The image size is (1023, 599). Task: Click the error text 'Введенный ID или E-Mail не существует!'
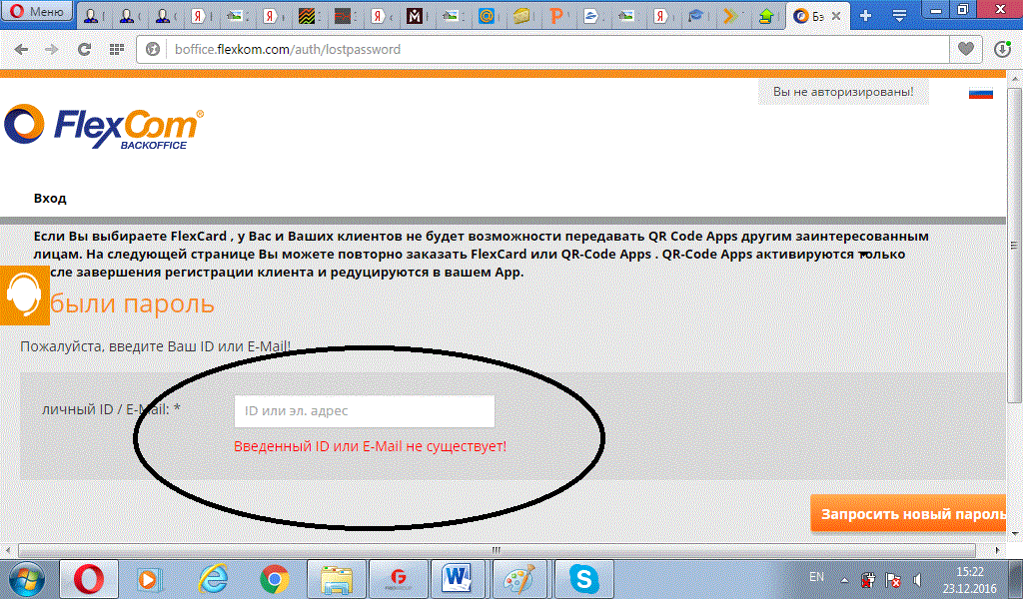point(370,446)
